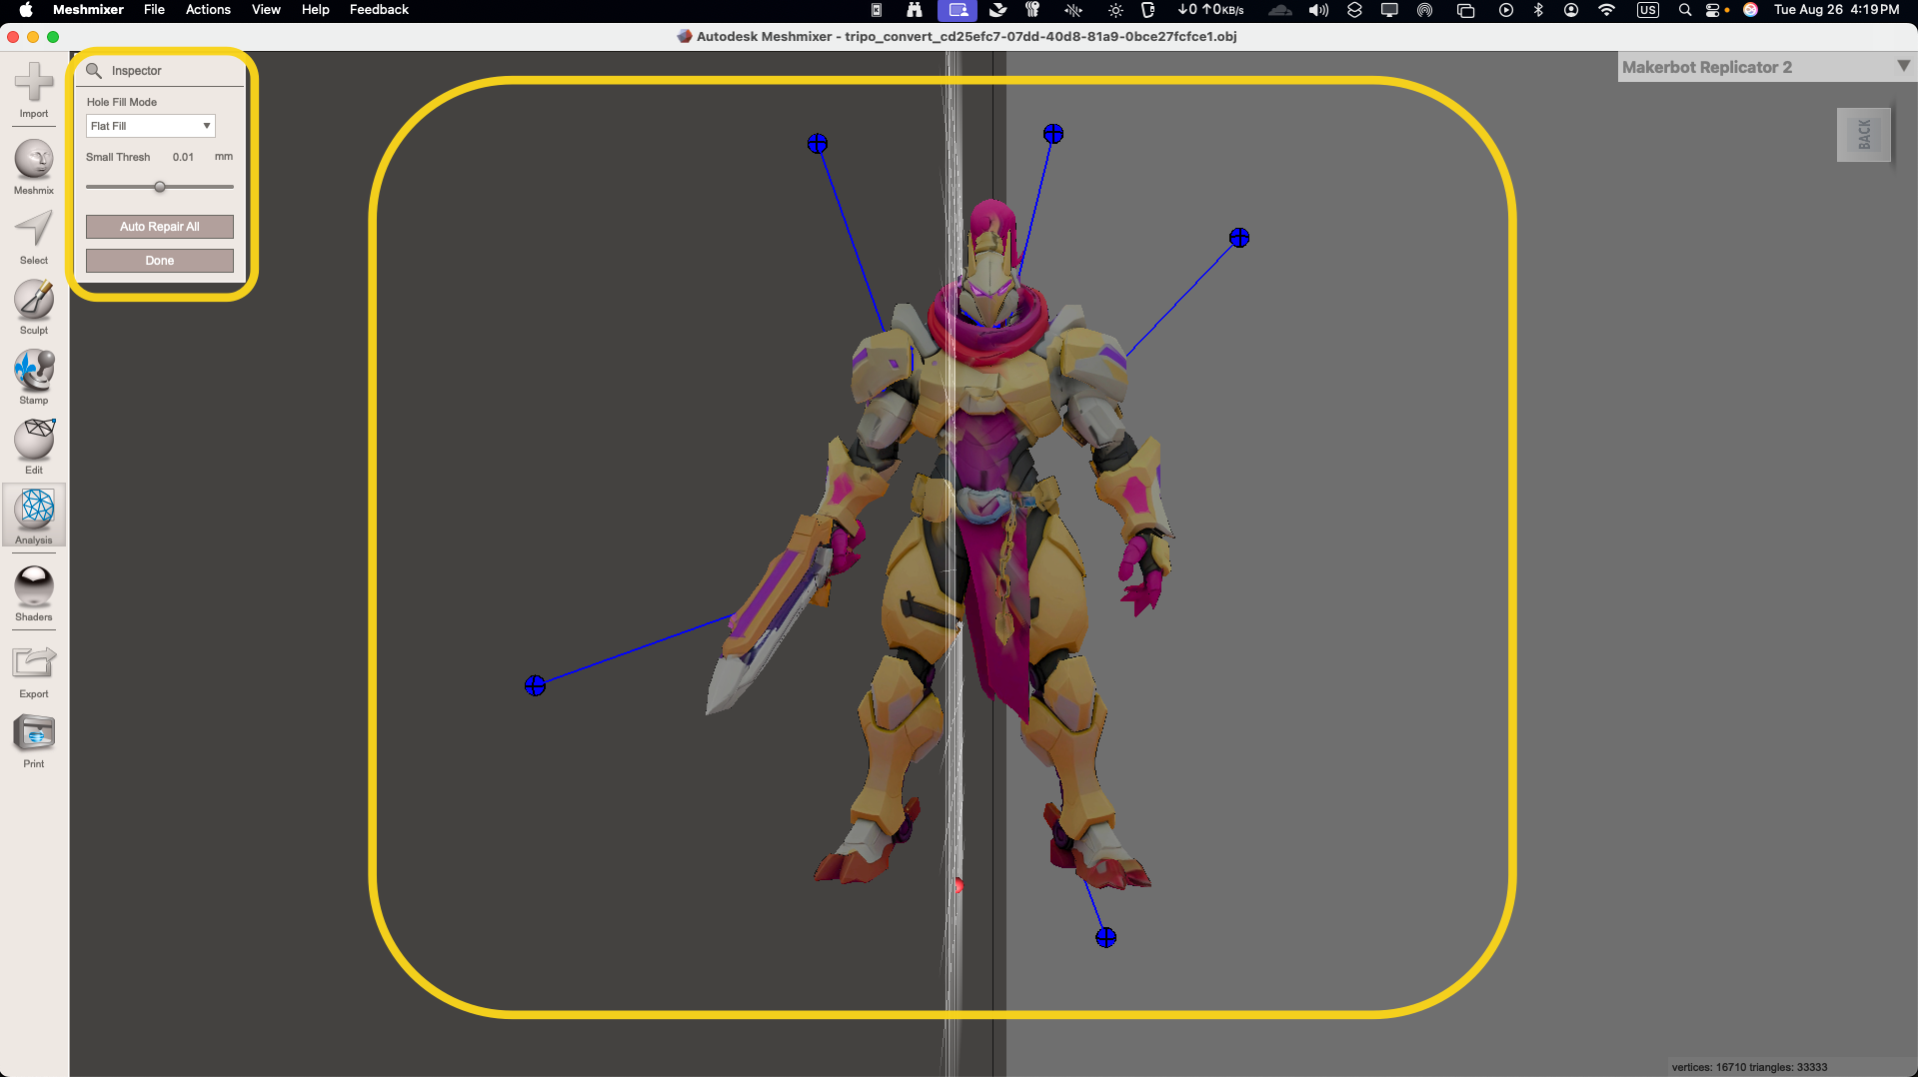Image resolution: width=1918 pixels, height=1077 pixels.
Task: Open the Bluetooth menu bar icon
Action: 1538,10
